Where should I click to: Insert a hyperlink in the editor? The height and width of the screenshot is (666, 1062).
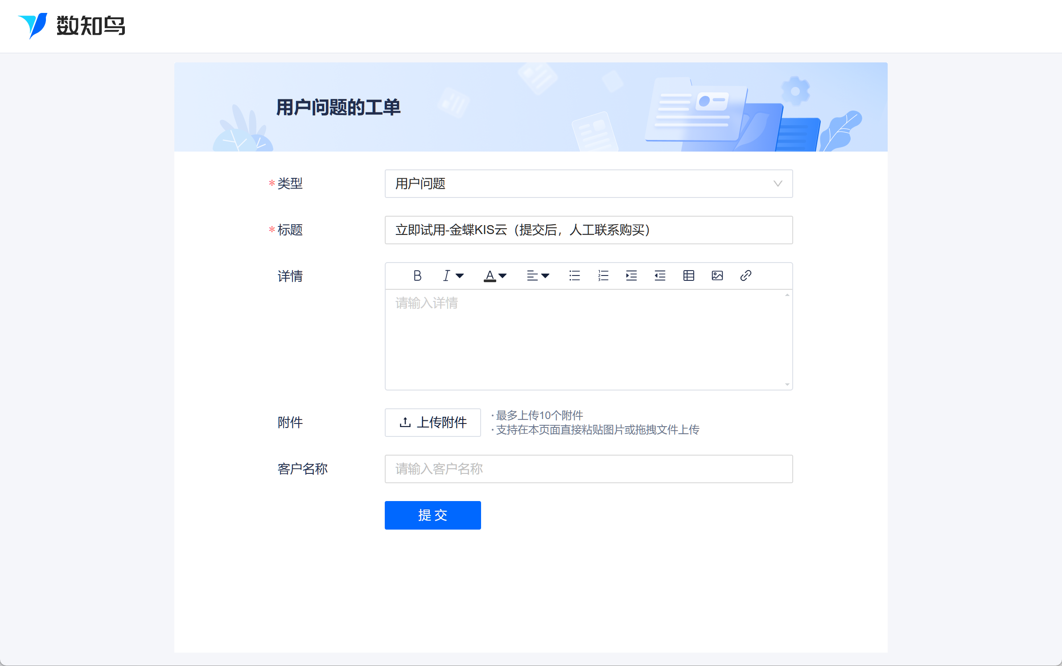click(x=745, y=275)
